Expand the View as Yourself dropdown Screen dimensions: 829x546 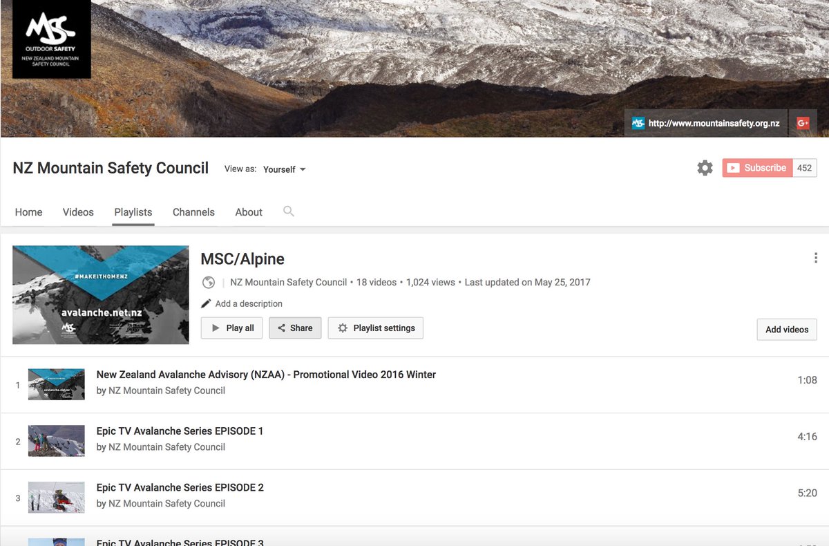pyautogui.click(x=284, y=169)
